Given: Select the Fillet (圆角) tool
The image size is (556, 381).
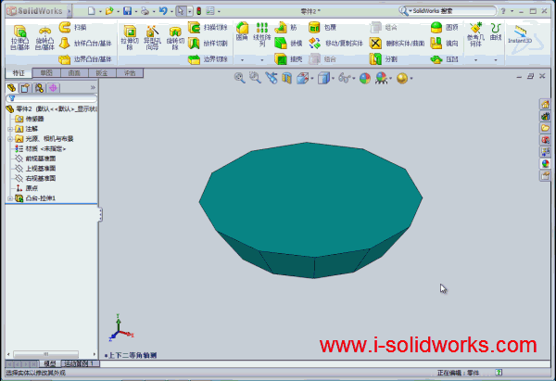Looking at the screenshot, I should [242, 32].
